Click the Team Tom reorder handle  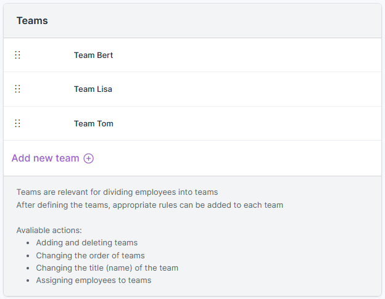[17, 123]
